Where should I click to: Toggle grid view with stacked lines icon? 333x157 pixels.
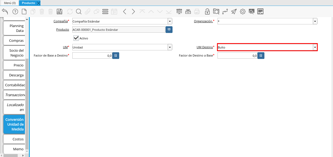click(x=105, y=12)
